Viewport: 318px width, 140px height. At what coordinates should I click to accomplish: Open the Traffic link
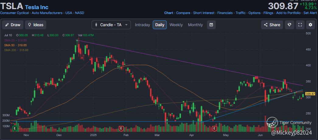point(240,13)
